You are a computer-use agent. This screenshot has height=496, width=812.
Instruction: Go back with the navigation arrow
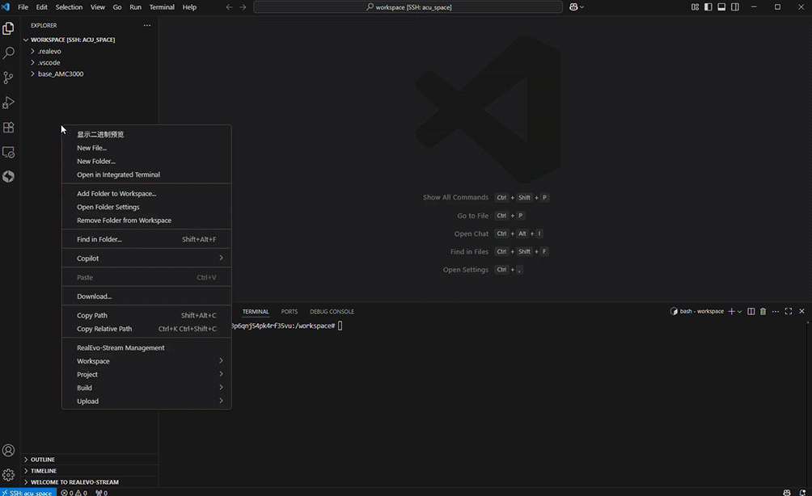230,7
